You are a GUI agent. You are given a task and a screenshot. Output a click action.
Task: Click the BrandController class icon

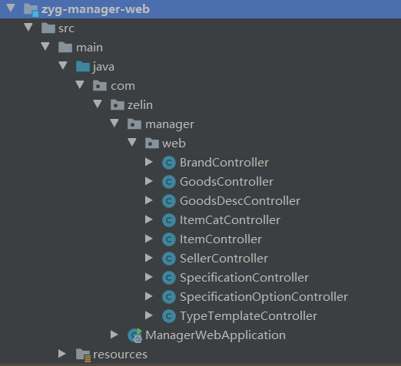169,163
